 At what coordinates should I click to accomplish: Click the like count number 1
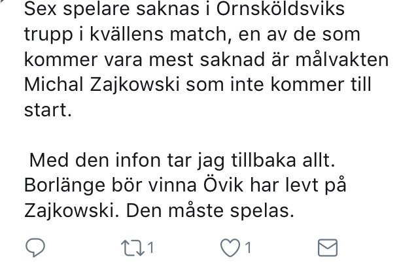[248, 248]
